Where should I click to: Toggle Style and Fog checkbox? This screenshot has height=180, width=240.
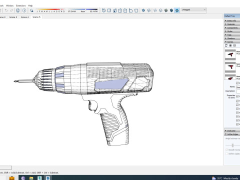click(237, 116)
